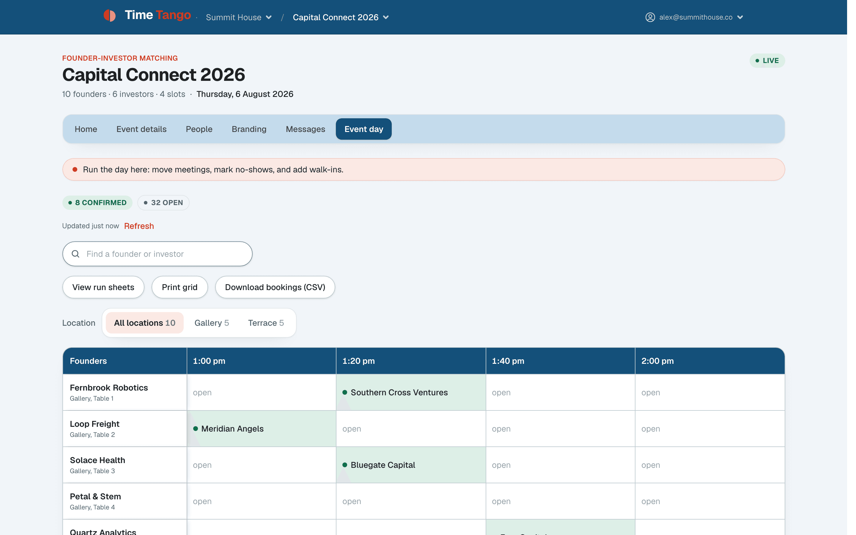Click the user account avatar icon
The height and width of the screenshot is (535, 856).
click(x=650, y=17)
